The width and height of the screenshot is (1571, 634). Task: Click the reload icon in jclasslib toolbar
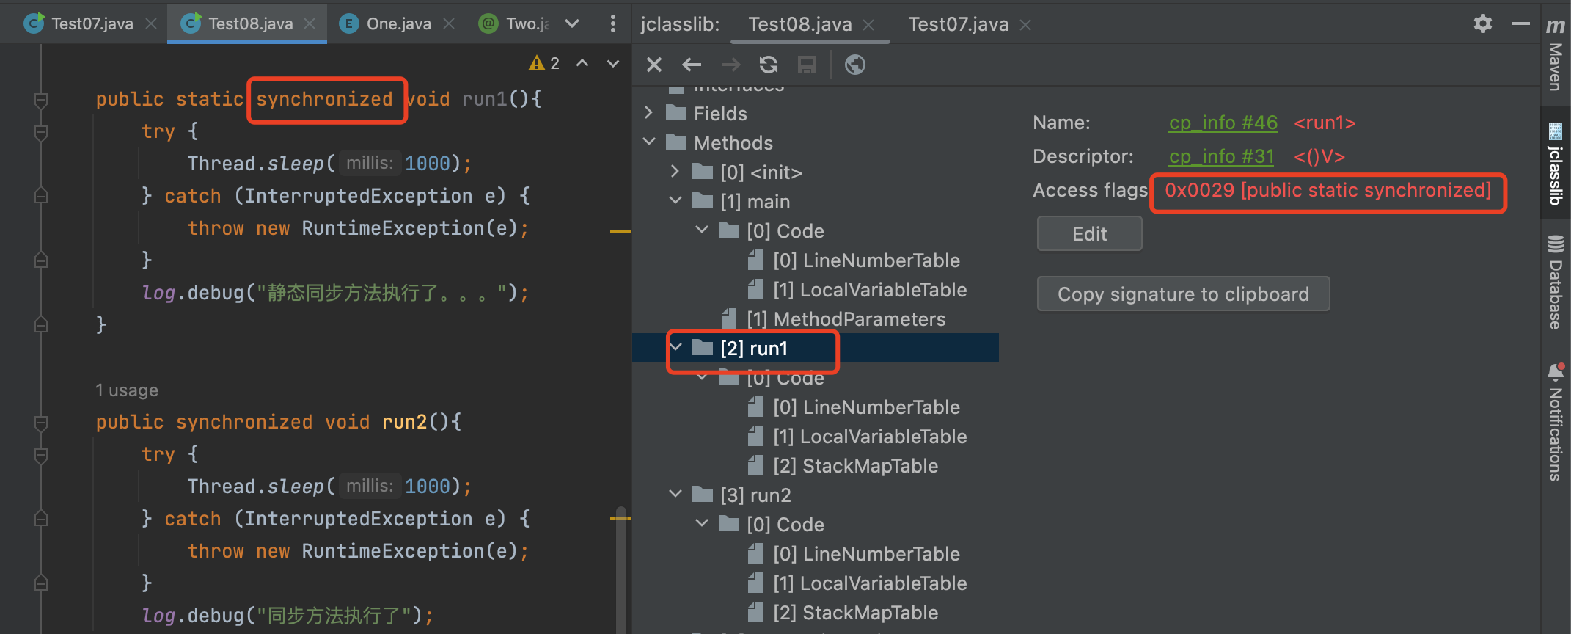(768, 65)
